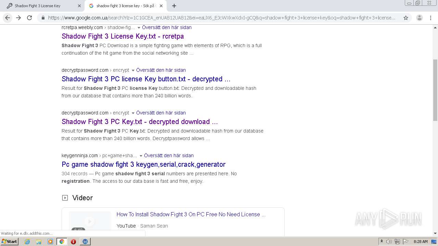Open the Windows Start menu
This screenshot has width=438, height=246.
(x=9, y=241)
